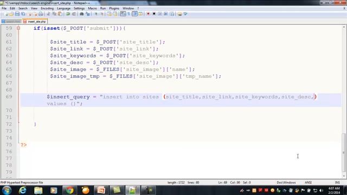Create a new document with the New toolbar icon
Image resolution: width=347 pixels, height=195 pixels.
pyautogui.click(x=6, y=14)
